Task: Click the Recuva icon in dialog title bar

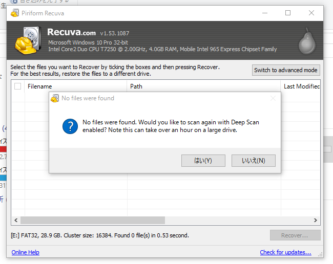Action: click(x=55, y=98)
